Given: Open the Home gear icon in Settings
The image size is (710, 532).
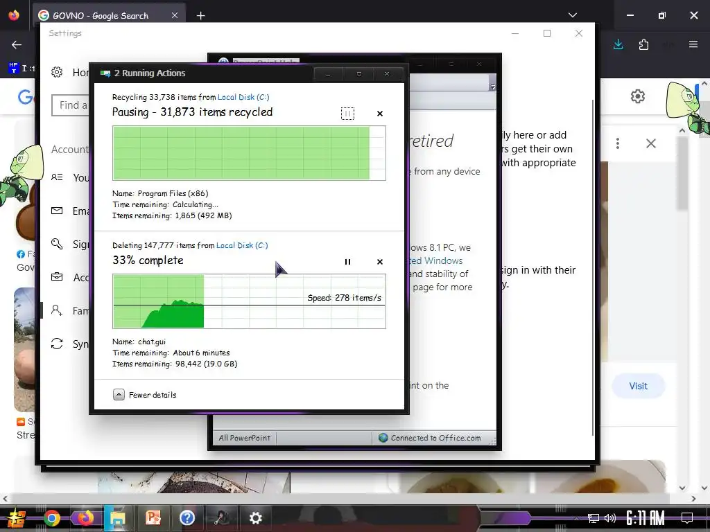Looking at the screenshot, I should click(57, 72).
